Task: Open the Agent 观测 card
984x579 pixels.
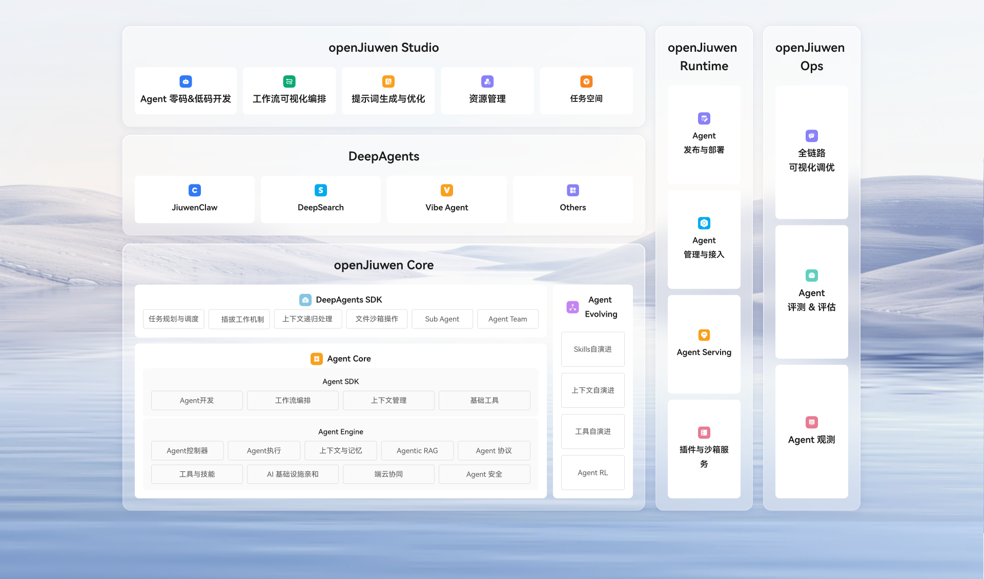Action: pyautogui.click(x=811, y=431)
